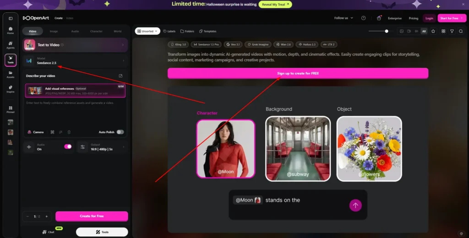Screen dimensions: 469x238
Task: Increase the generation count with plus
Action: [47, 216]
